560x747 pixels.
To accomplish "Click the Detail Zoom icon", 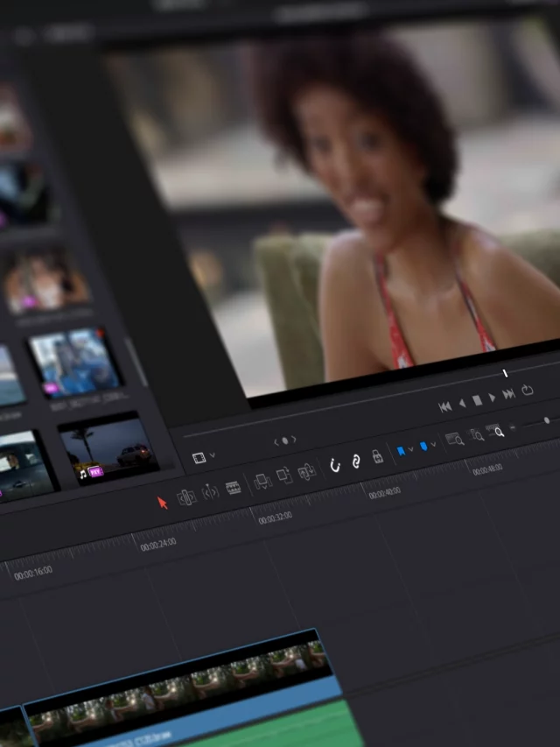I will tap(476, 434).
